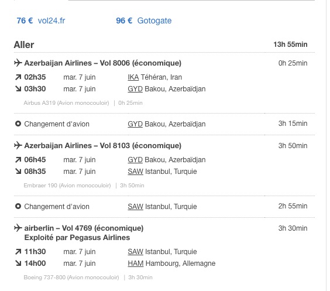The height and width of the screenshot is (291, 330).
Task: Open the 96 € Gotogate offer
Action: (144, 20)
